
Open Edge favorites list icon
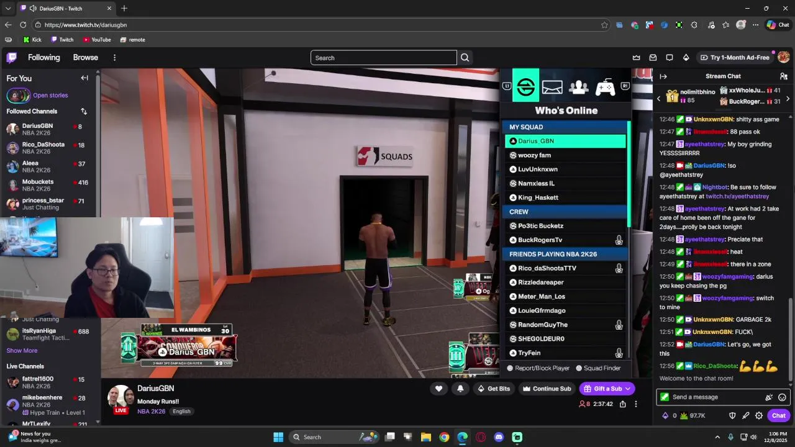(x=726, y=25)
